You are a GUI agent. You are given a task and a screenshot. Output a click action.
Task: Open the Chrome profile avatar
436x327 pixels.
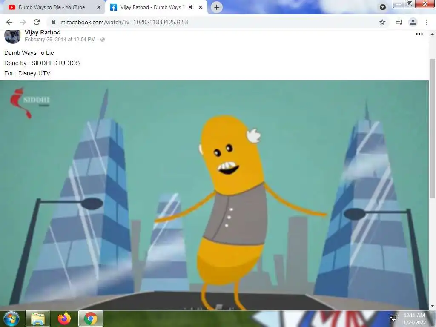point(413,22)
